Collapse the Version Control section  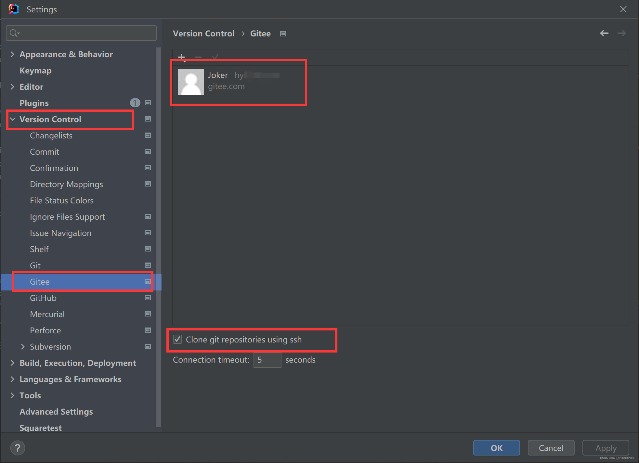(x=12, y=119)
